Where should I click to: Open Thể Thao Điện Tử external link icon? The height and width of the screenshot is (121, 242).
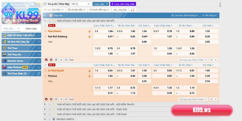38,74
